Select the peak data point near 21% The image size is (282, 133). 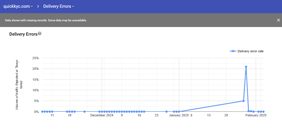pos(246,67)
